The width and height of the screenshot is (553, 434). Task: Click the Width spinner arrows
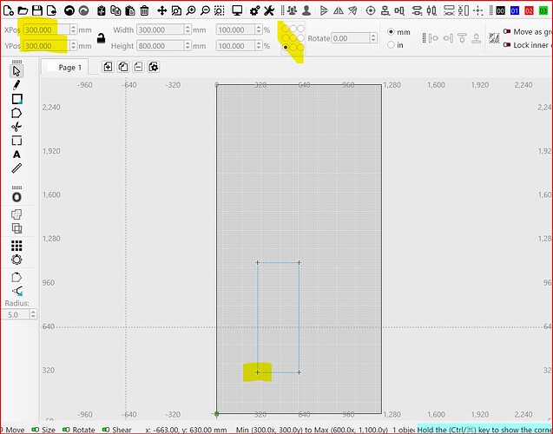[188, 30]
